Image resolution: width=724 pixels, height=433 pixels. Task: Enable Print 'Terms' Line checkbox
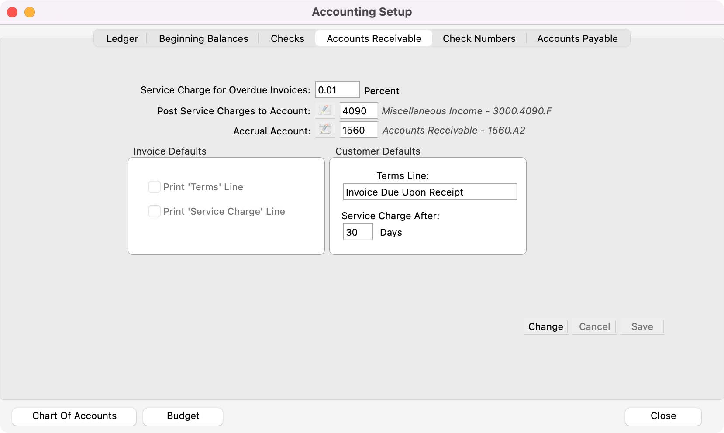155,187
